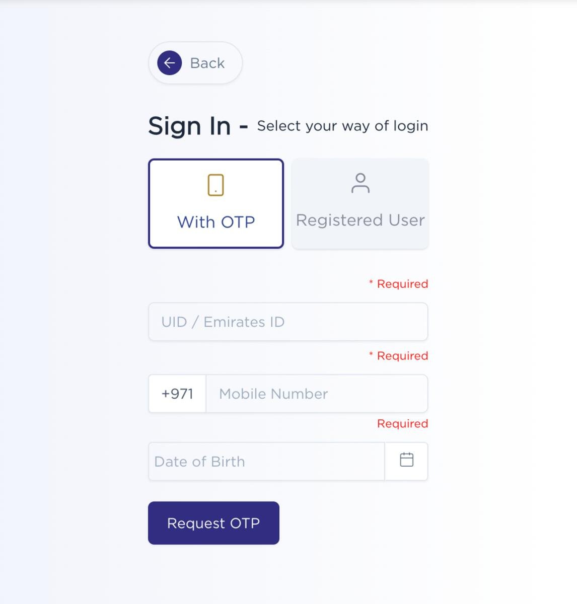Screen dimensions: 577x604
Task: Click the person icon for Registered User
Action: click(360, 183)
